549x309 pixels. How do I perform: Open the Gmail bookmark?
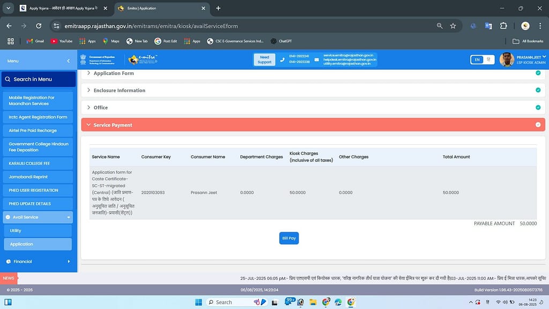point(35,41)
